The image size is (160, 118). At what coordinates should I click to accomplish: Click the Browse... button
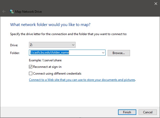click(x=119, y=53)
